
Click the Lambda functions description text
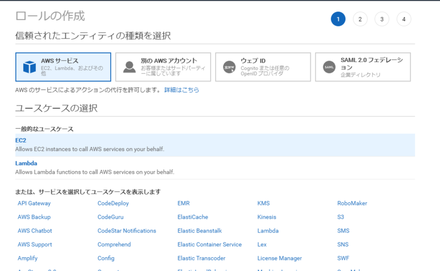tap(95, 172)
